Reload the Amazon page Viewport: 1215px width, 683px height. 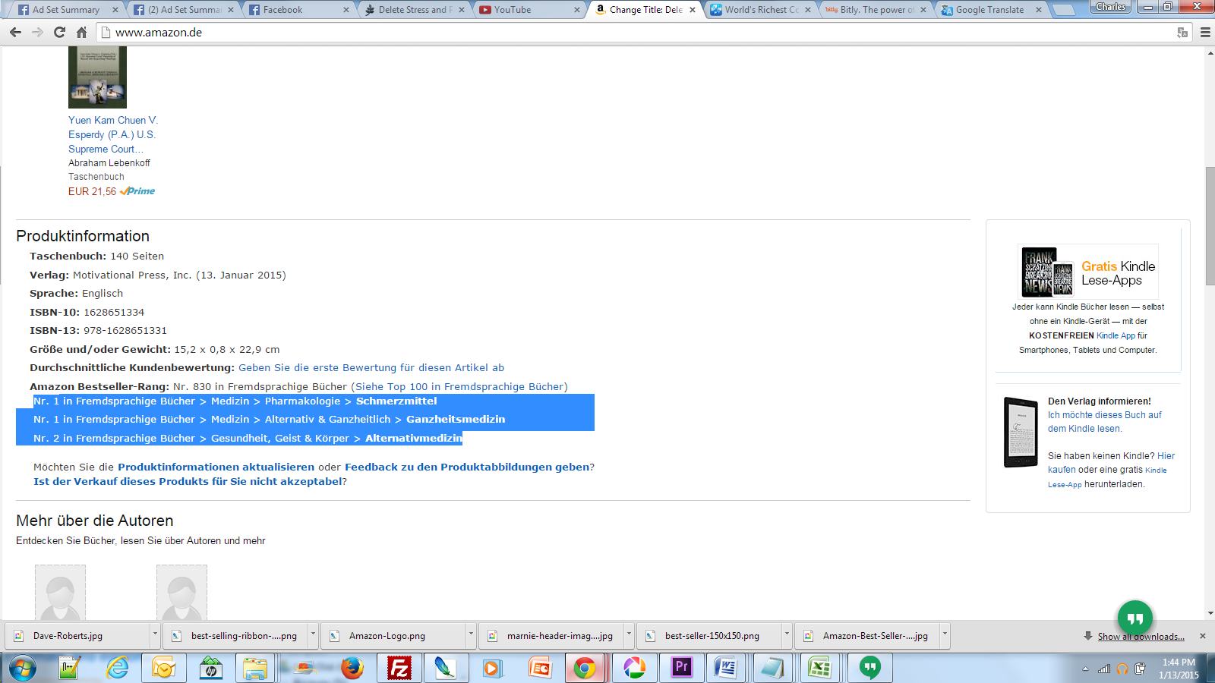[x=59, y=33]
